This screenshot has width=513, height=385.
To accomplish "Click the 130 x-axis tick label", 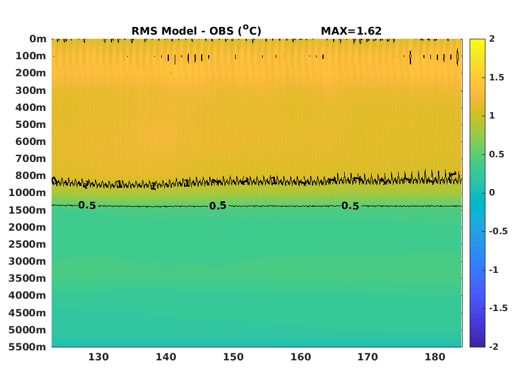I will point(98,357).
